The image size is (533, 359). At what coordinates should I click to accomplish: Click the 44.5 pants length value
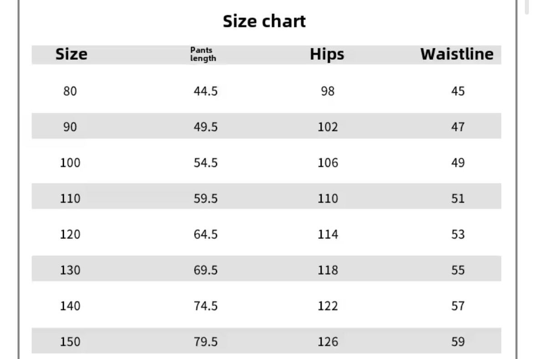[206, 91]
